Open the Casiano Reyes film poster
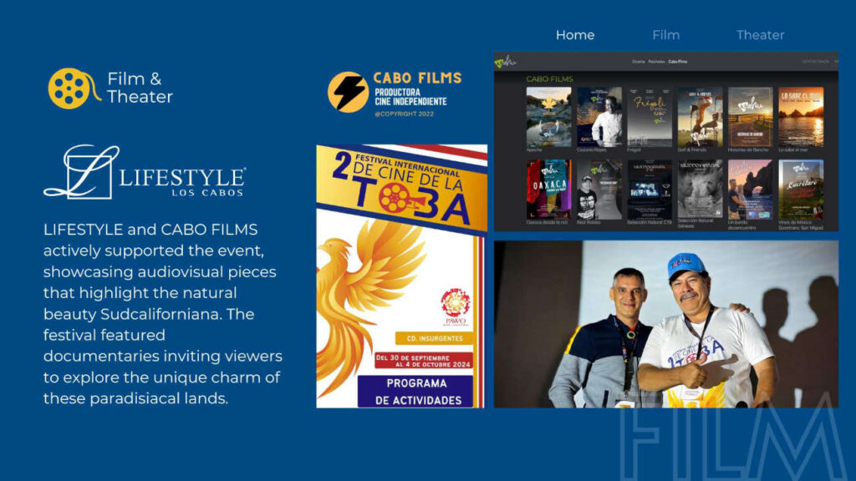Viewport: 856px width, 481px height. [x=599, y=117]
